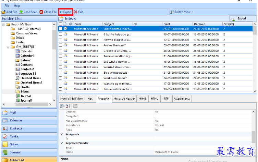Click the folder tree horizontal scrollbar thumb
Image resolution: width=258 pixels, height=162 pixels.
coord(32,104)
